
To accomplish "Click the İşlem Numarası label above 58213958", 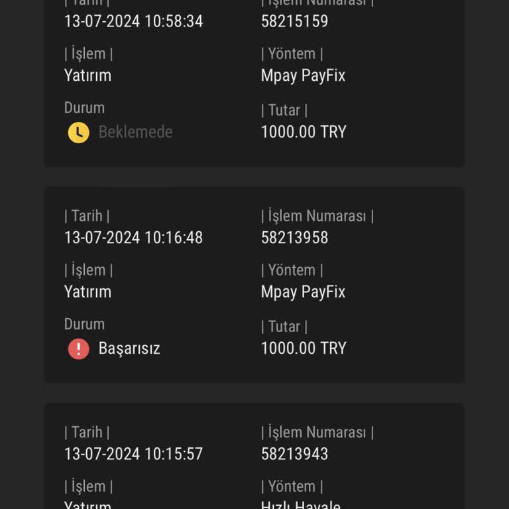I will point(317,216).
